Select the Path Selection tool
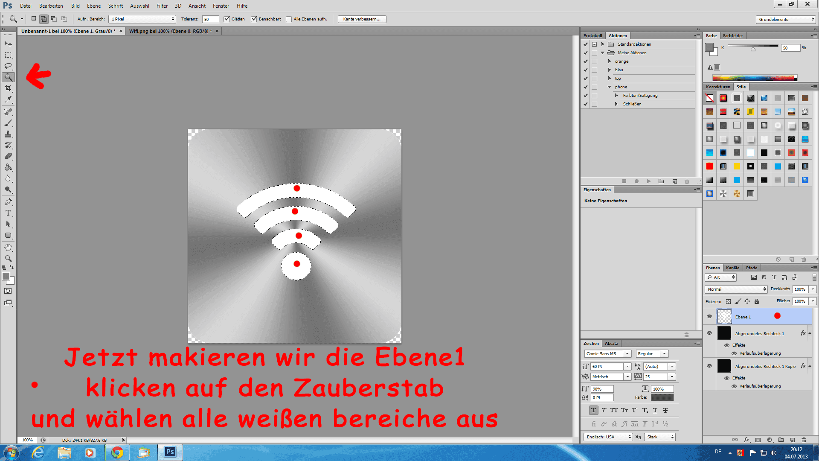This screenshot has width=819, height=461. coord(8,224)
